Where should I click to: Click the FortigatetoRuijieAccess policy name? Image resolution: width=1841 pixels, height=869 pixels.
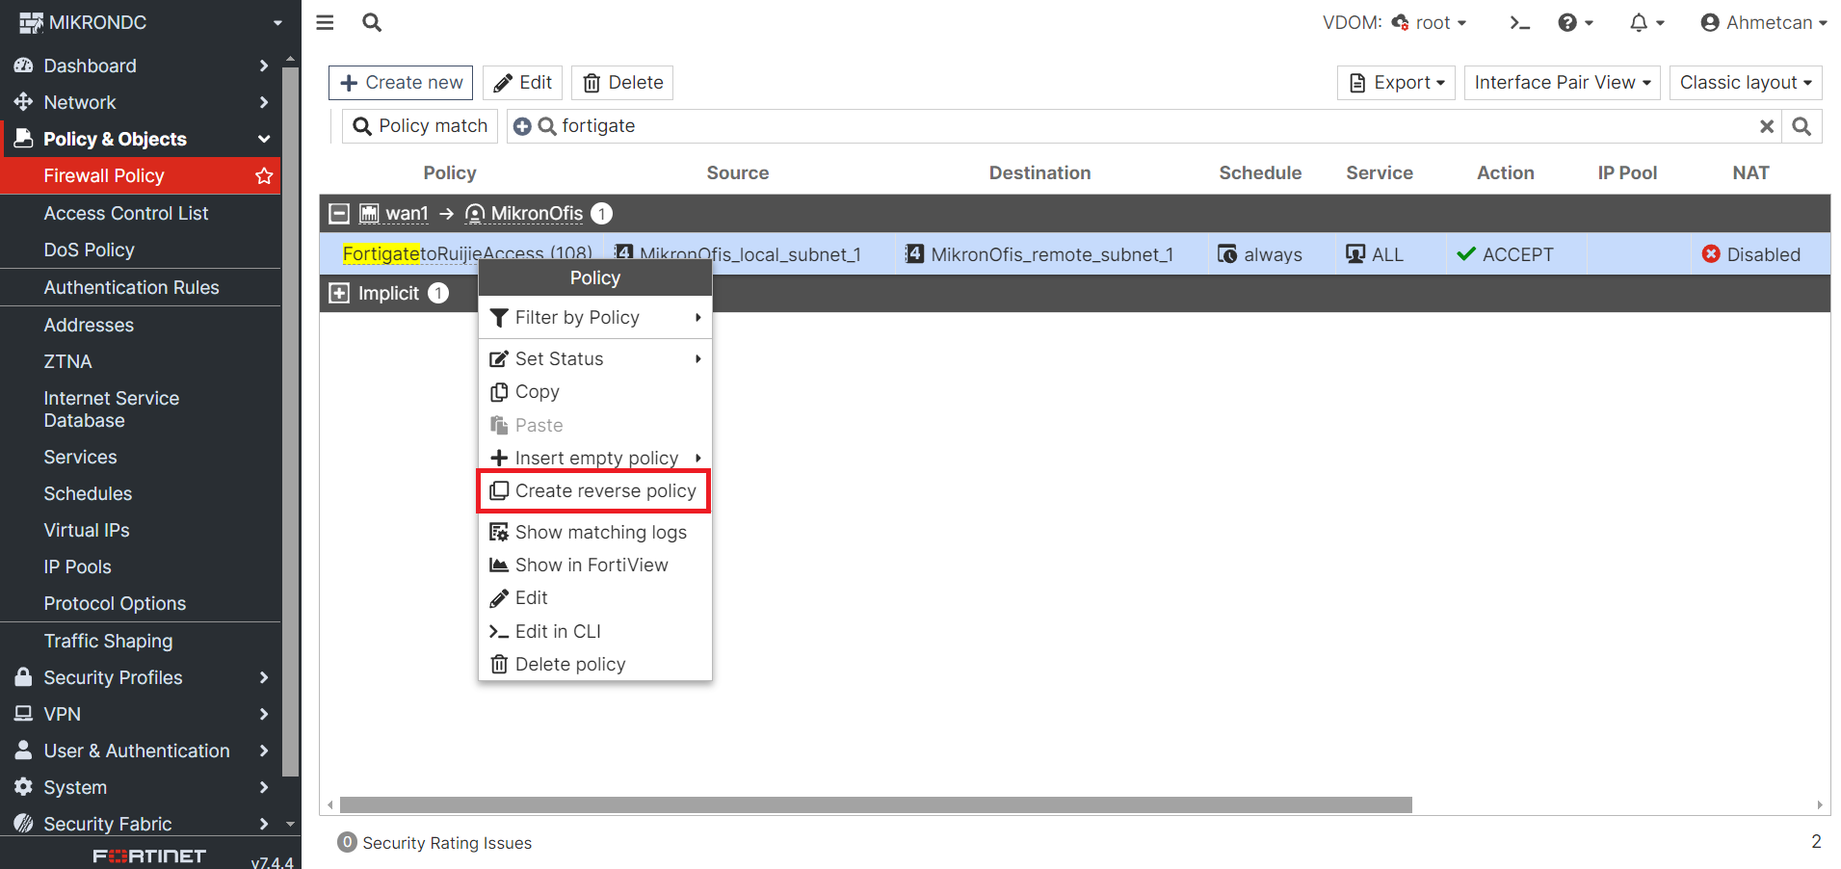[x=467, y=253]
